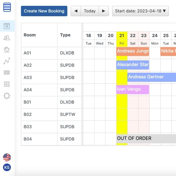Viewport: 176px width, 176px height.
Task: Select the Fri 21 date header
Action: tap(122, 39)
